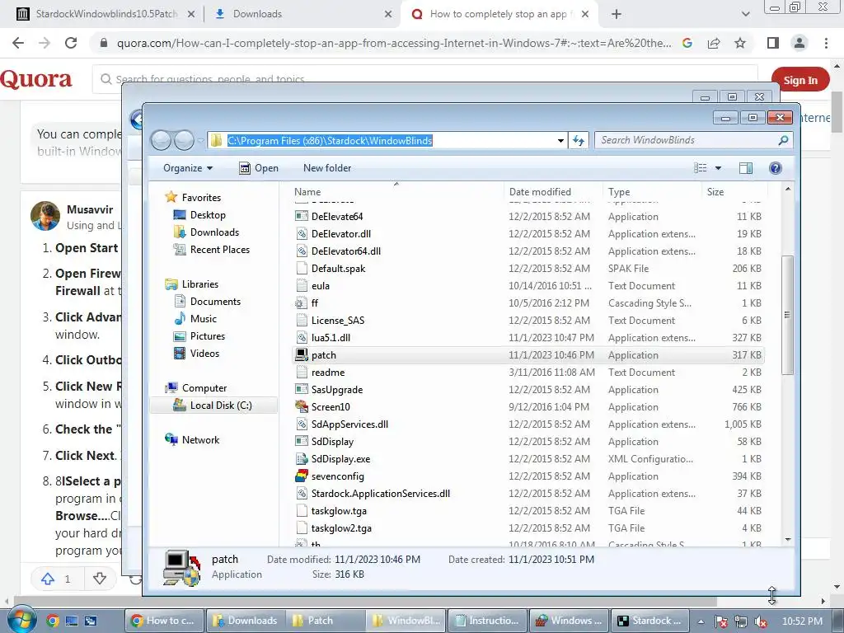Screen dimensions: 844x633
Task: Open Downloads in Favorites list
Action: point(213,232)
